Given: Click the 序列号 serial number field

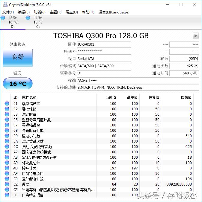Looking at the screenshot, I should coord(104,51).
